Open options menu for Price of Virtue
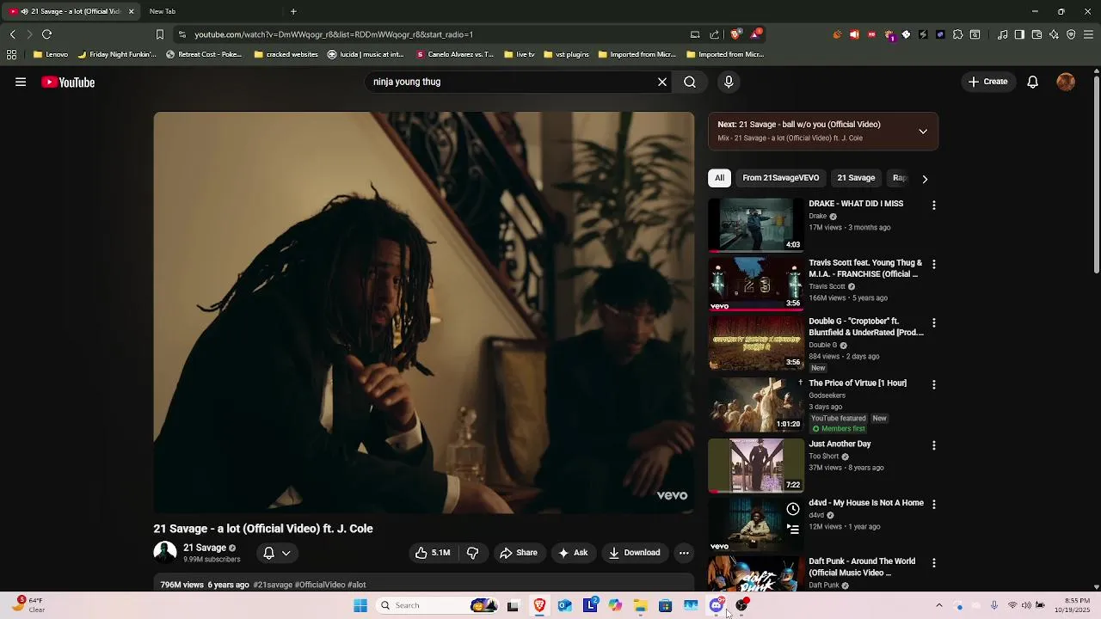 click(x=933, y=384)
